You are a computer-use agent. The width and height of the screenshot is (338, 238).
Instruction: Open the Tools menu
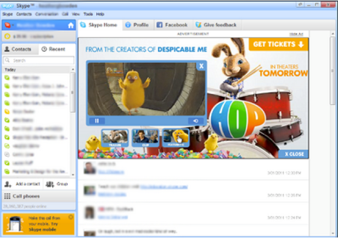88,14
